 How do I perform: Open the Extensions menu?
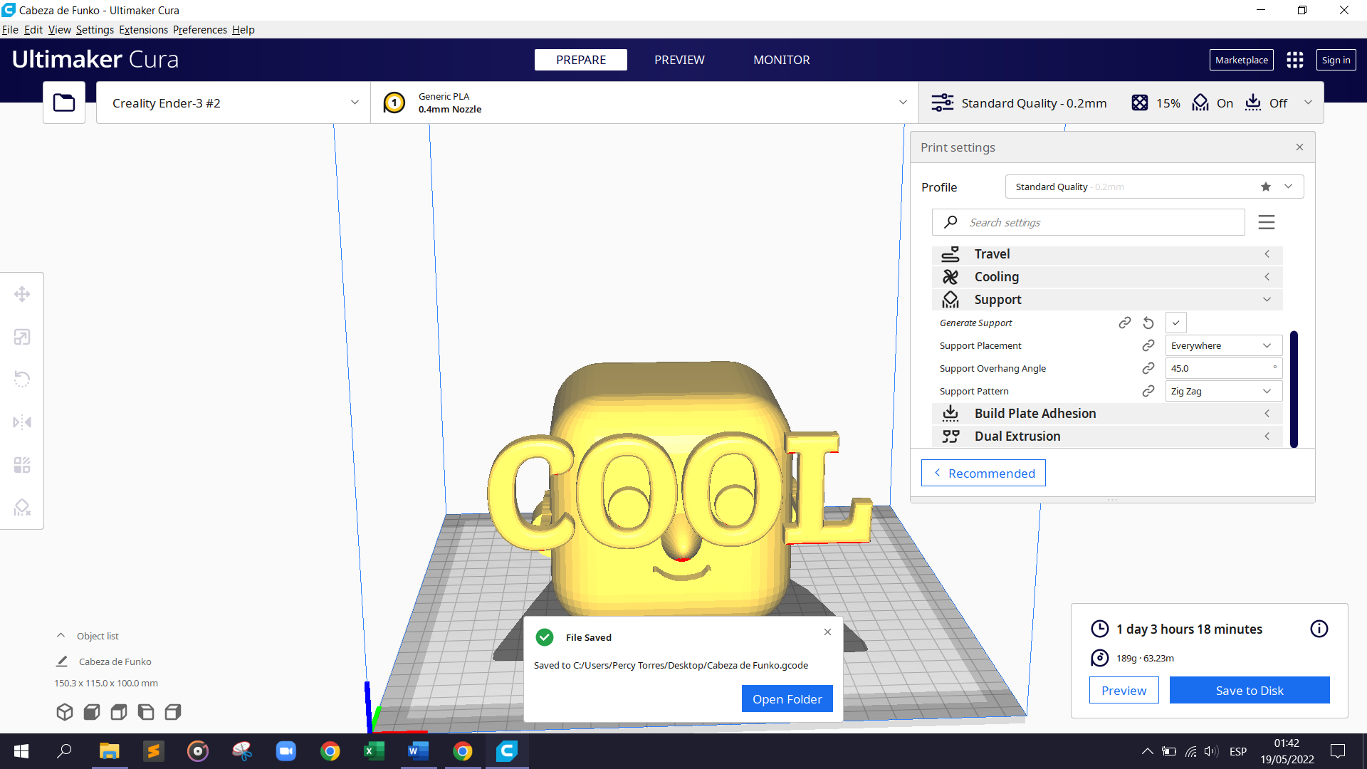coord(143,29)
